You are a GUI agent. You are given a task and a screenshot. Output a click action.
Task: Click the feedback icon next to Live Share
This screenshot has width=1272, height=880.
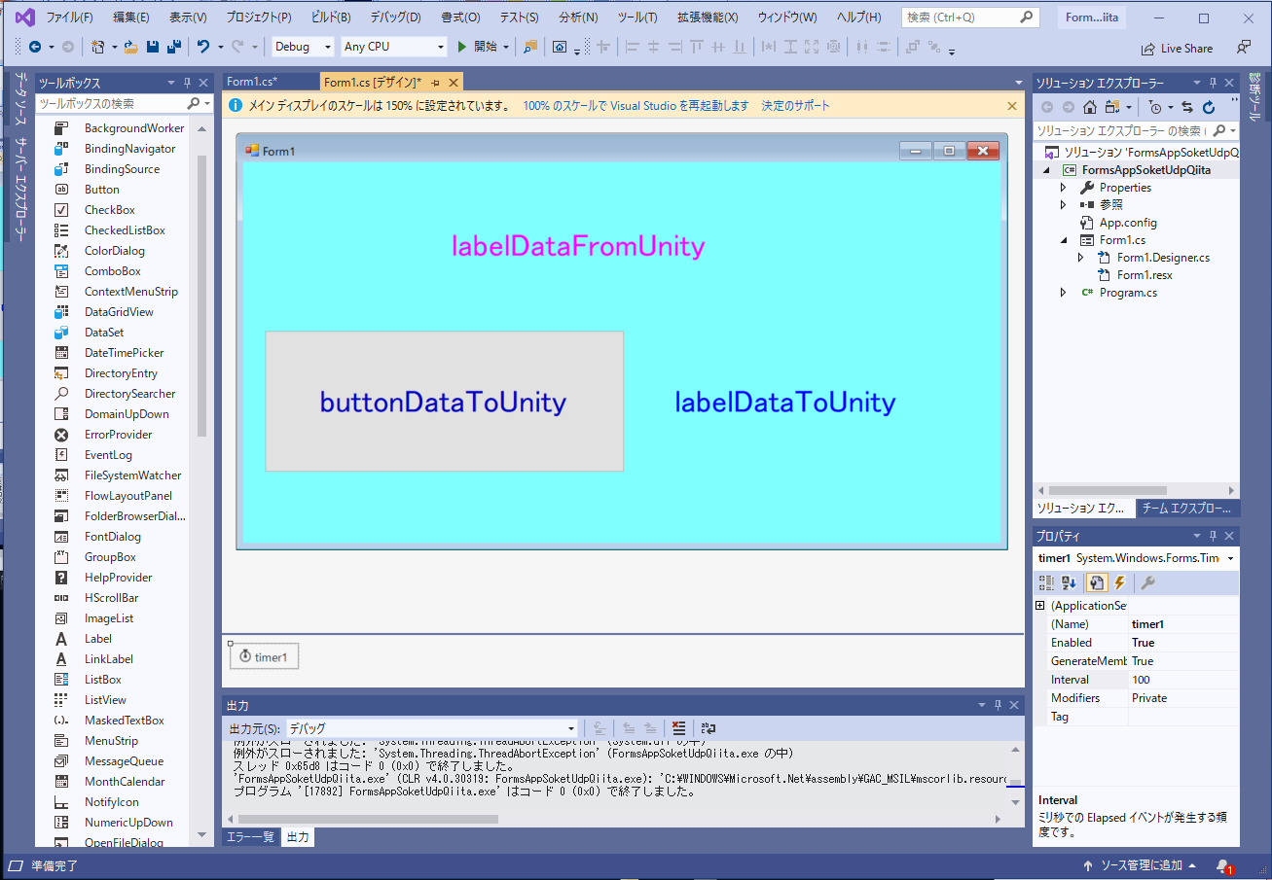pos(1244,47)
